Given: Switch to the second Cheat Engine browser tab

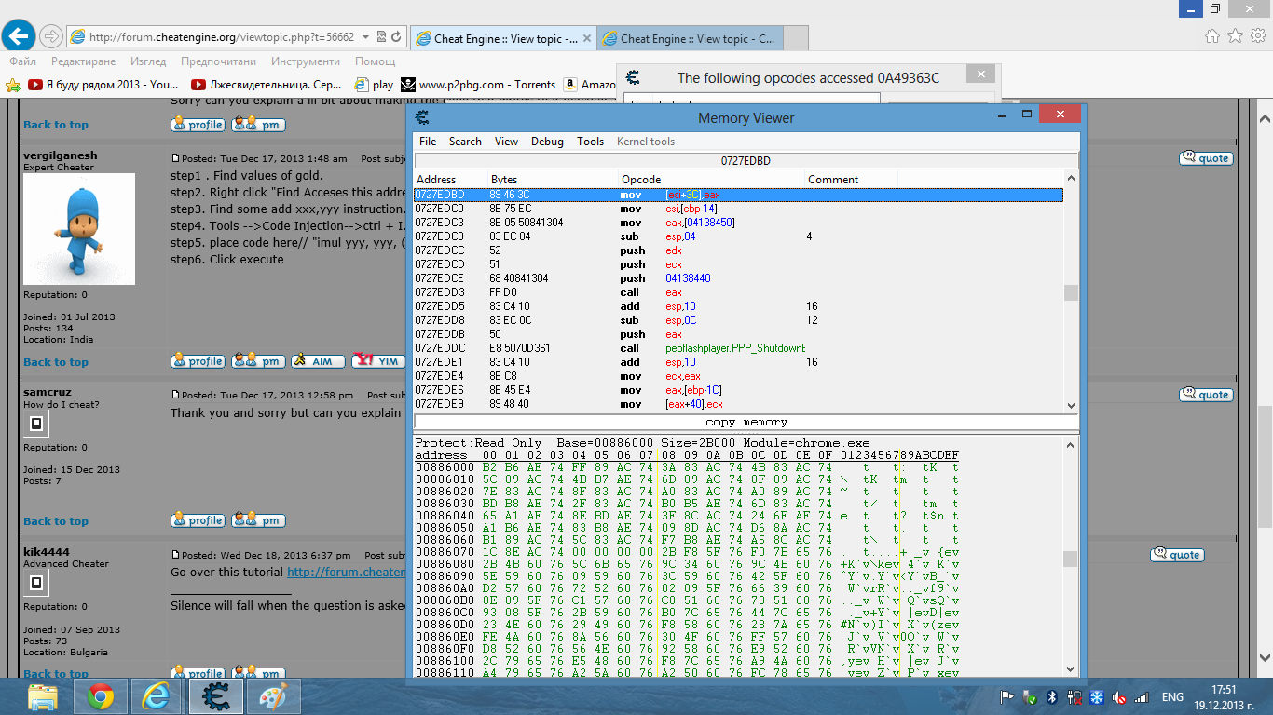Looking at the screenshot, I should point(688,39).
